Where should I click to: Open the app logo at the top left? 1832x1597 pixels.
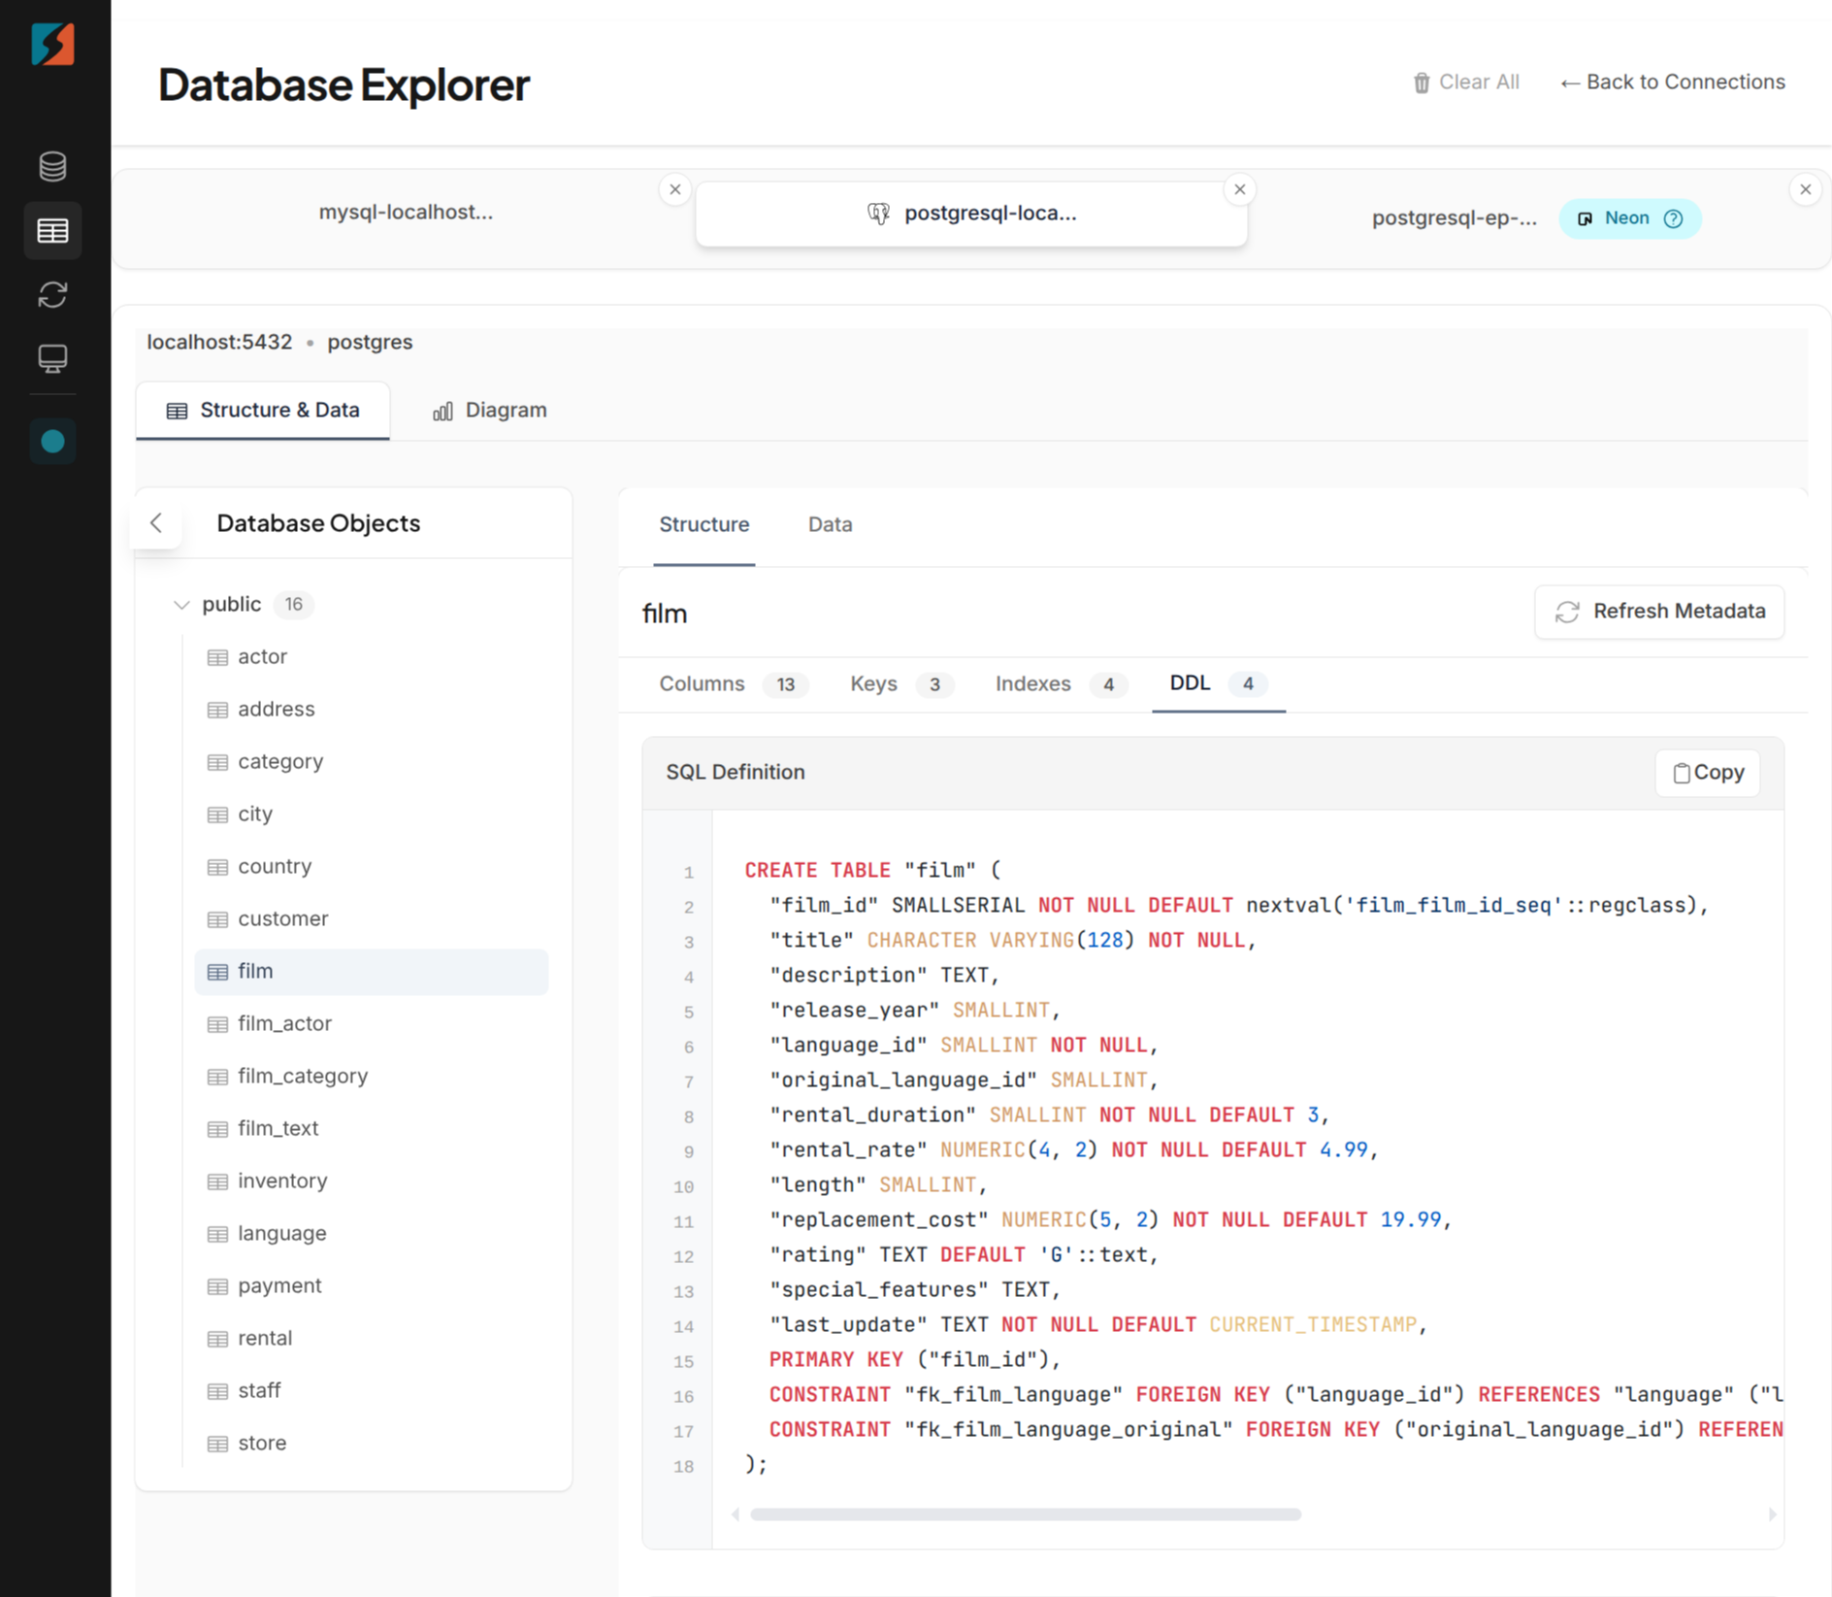(54, 44)
